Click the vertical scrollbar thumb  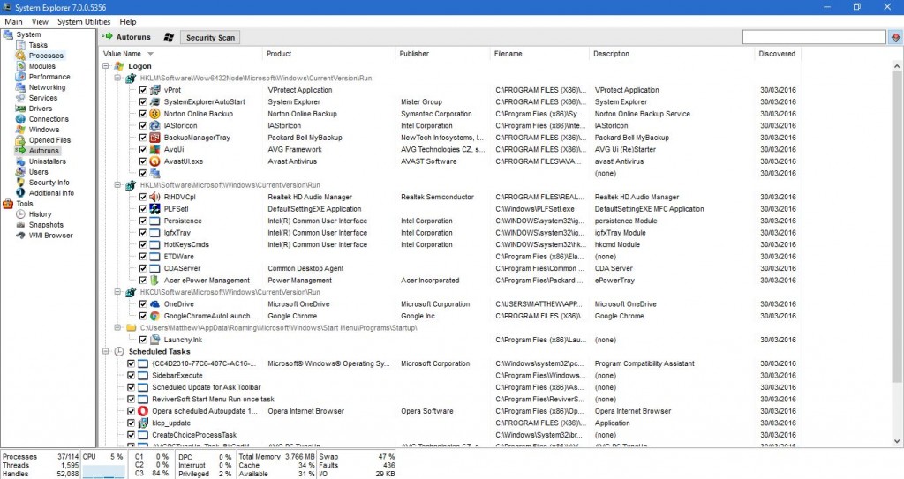[x=897, y=225]
